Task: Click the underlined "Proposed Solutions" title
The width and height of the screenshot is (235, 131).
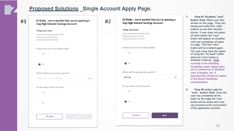Action: [x=54, y=9]
